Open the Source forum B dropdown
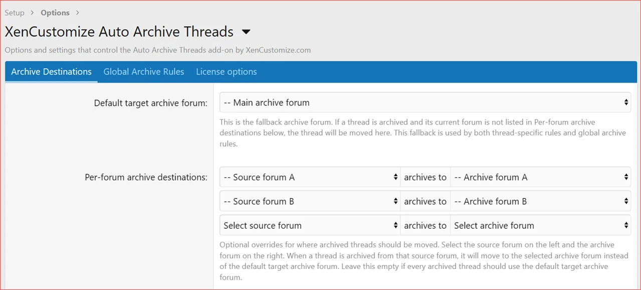Image resolution: width=641 pixels, height=290 pixels. [x=310, y=201]
